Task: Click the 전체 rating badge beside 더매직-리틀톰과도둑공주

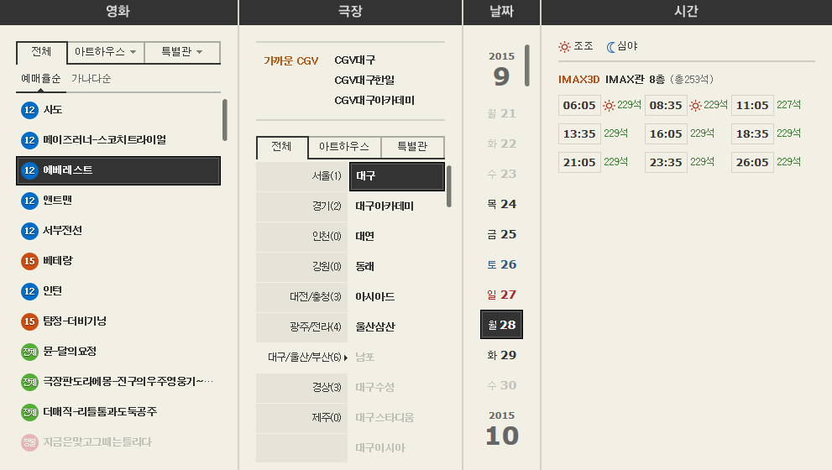Action: 29,412
